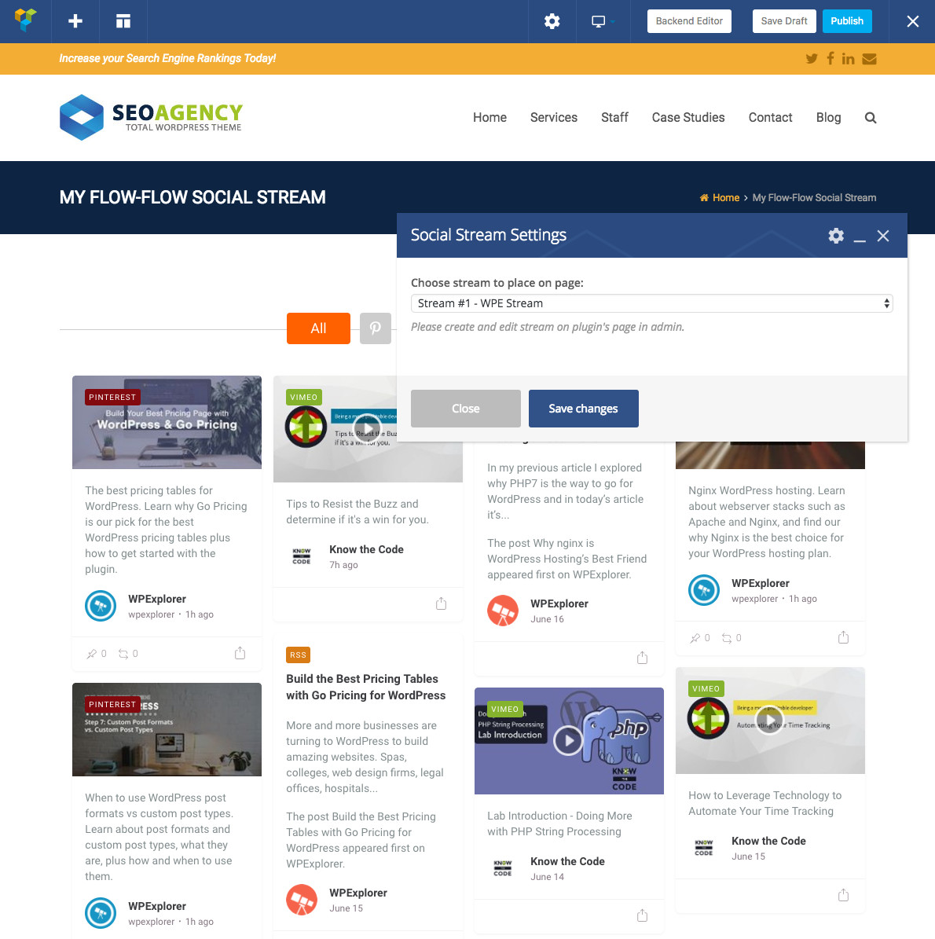
Task: Click WPExplorer author dated June 16
Action: 559,603
